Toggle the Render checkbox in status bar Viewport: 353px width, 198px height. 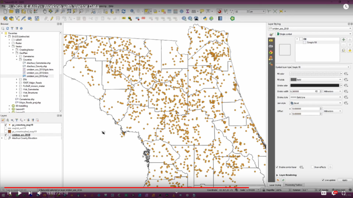tap(320, 190)
